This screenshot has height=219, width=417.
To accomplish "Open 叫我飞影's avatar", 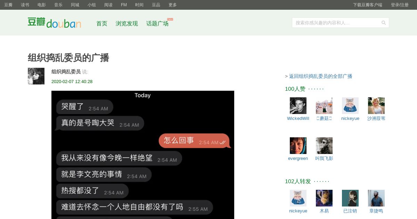I will coord(324,146).
